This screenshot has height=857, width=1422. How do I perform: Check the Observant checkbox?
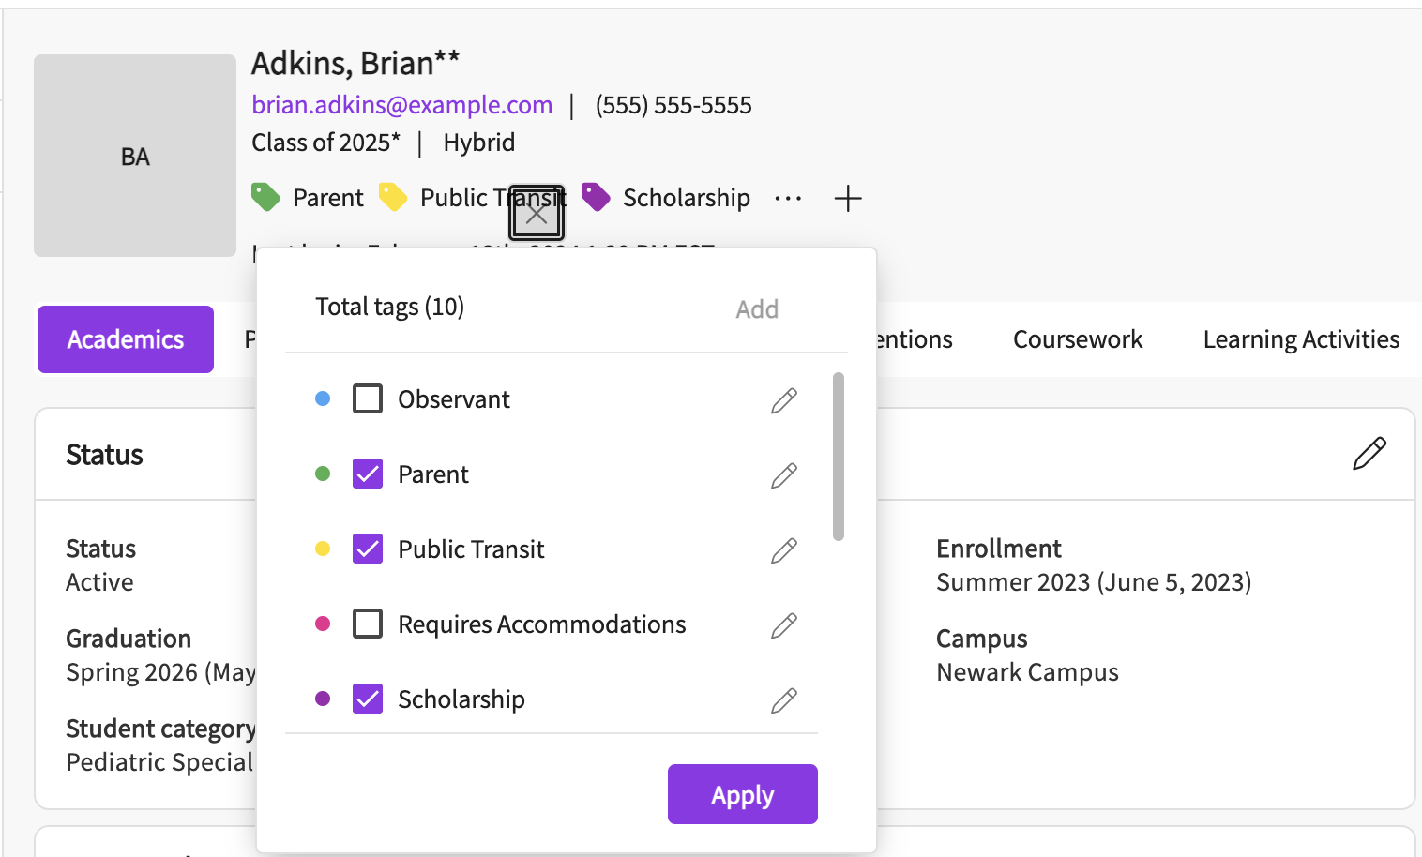click(368, 398)
